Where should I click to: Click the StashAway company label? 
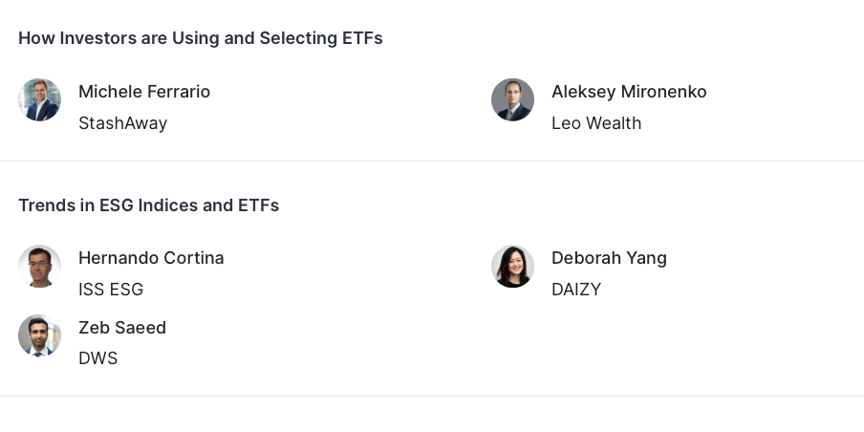click(x=122, y=123)
